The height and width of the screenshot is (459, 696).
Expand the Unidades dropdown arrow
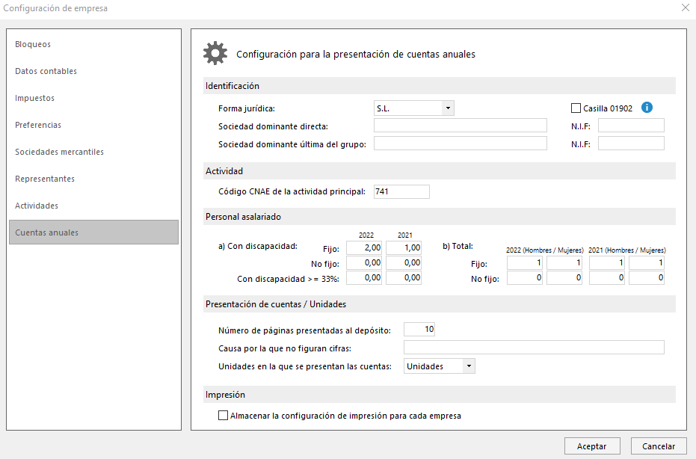[469, 366]
